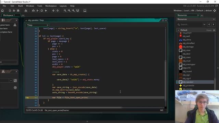Click the zoom in magnifier icon
Viewport: 219px width, 123px height.
(74, 11)
